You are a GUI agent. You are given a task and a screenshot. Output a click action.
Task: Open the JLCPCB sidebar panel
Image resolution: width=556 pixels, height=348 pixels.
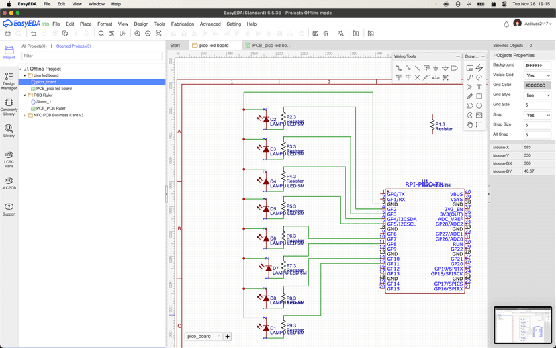(9, 183)
